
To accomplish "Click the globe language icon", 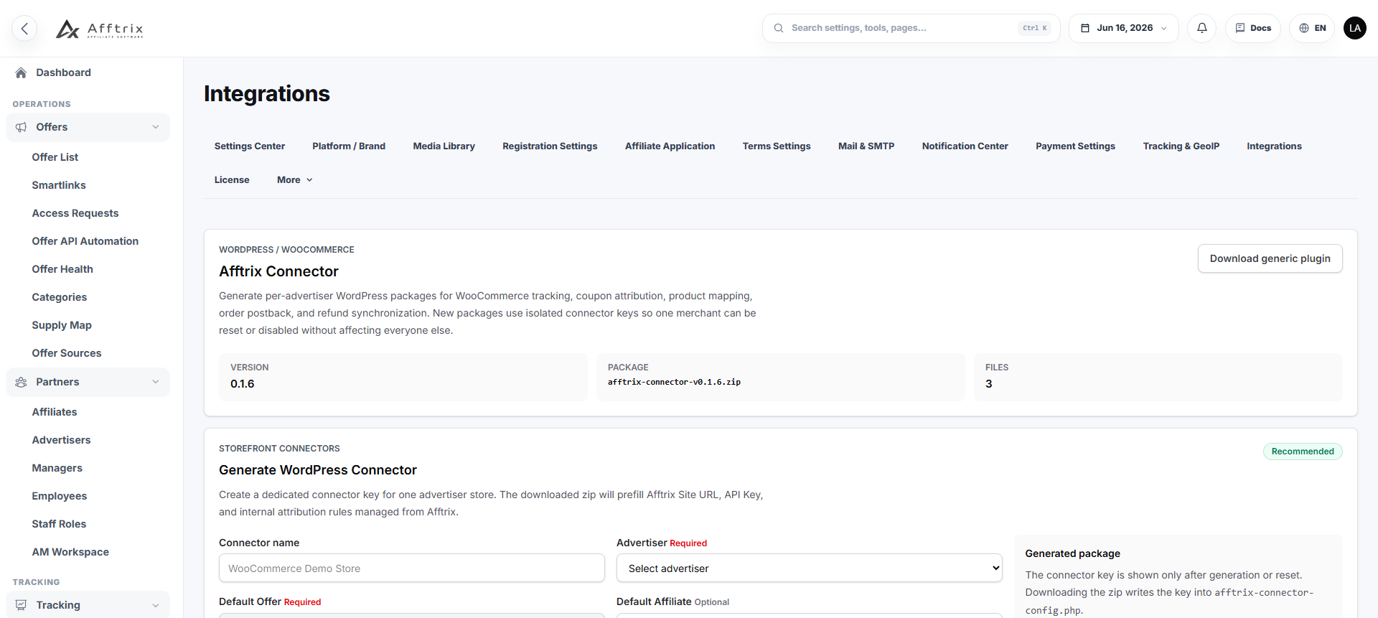I will pos(1304,28).
